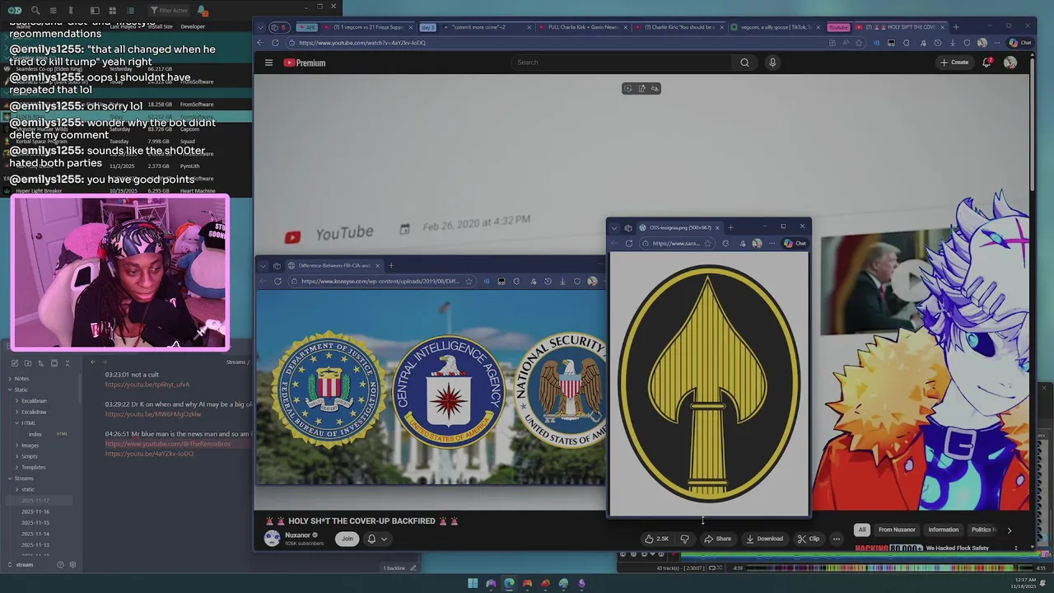Reload the YouTube page
Screen dimensions: 1054x593
(276, 43)
